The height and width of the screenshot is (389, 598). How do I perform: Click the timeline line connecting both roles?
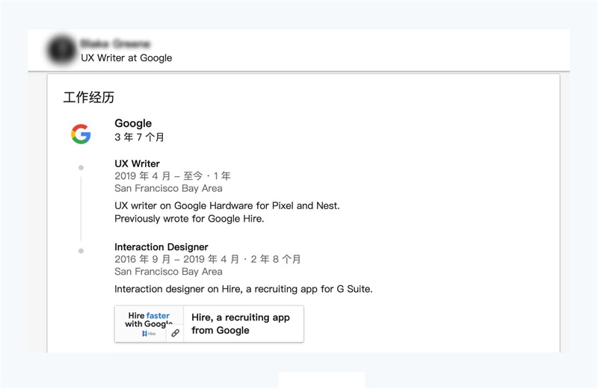point(81,209)
